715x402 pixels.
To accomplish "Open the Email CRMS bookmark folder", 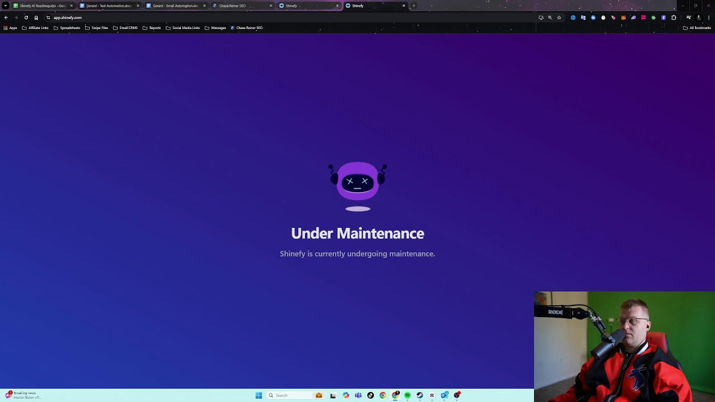I will (125, 28).
